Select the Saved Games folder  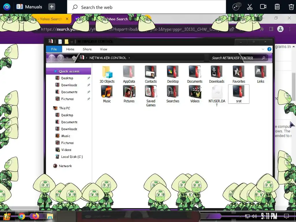[x=151, y=96]
